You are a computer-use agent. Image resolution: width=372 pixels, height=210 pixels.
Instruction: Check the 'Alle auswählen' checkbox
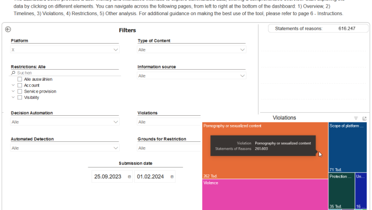[x=20, y=79]
